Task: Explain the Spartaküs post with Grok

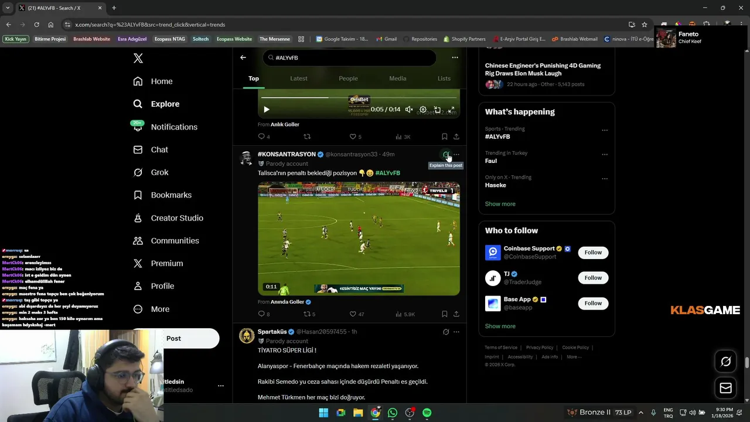Action: 446,332
